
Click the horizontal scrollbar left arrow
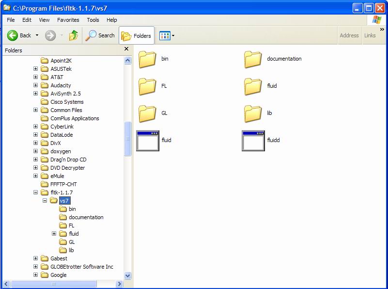pyautogui.click(x=6, y=284)
